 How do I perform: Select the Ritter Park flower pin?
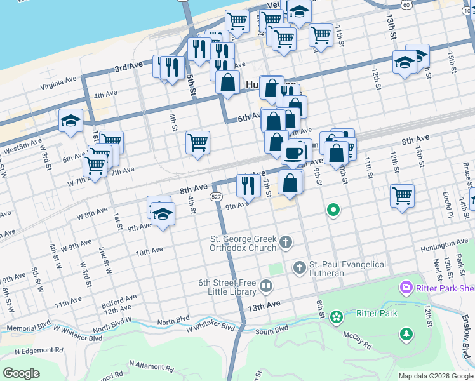tap(337, 317)
